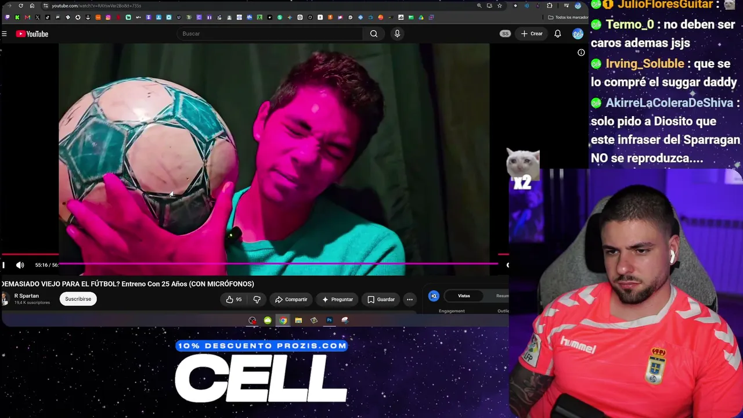Click '19,4 K suscriptores' count
Screen dimensions: 743x418
pos(32,302)
